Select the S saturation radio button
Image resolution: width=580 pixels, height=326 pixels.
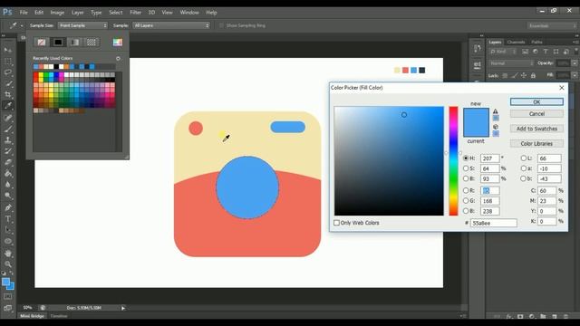(466, 168)
